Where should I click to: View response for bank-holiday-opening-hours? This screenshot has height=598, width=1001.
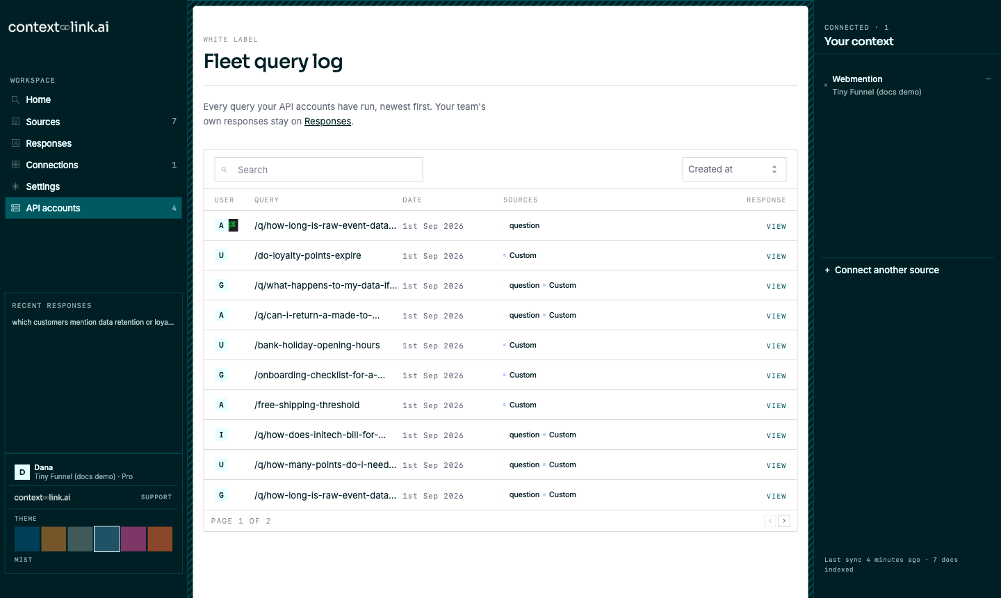(776, 346)
